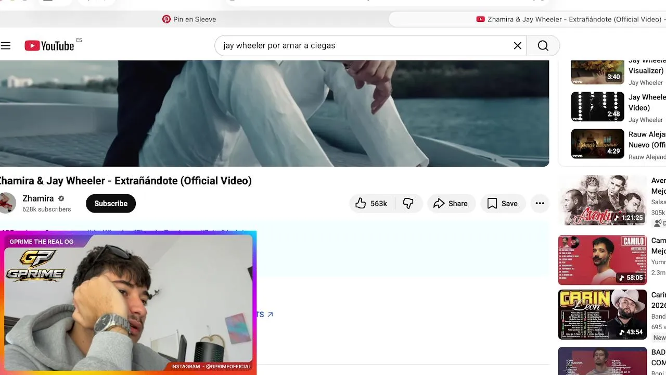Open the 4:29 Rauw Alejandro video thumbnail
The width and height of the screenshot is (666, 375).
(x=597, y=144)
